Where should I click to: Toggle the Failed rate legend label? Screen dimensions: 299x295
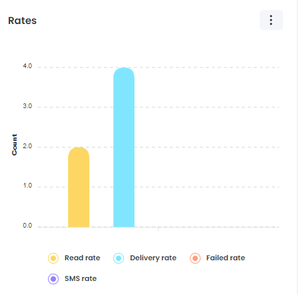pyautogui.click(x=226, y=258)
